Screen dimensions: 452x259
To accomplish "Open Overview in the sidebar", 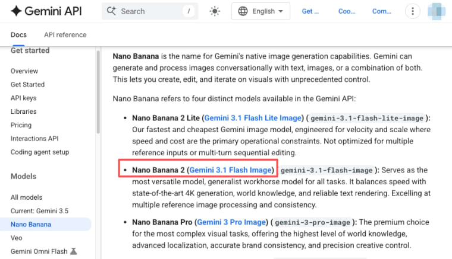I will click(x=24, y=71).
